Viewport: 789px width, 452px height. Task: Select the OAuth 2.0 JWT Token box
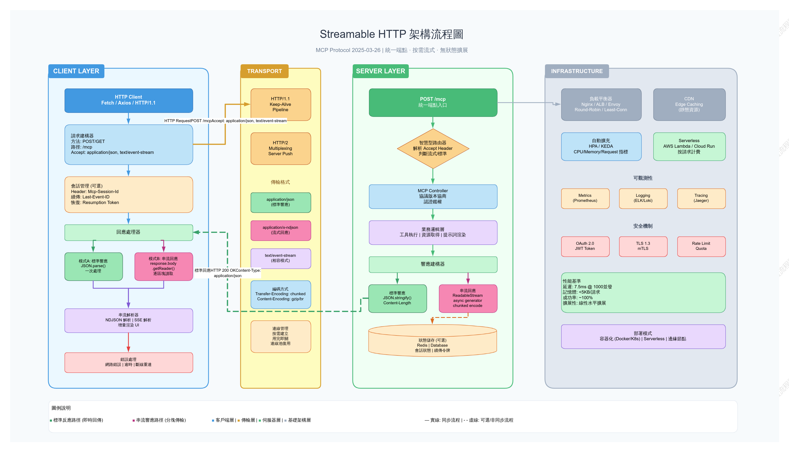point(585,246)
